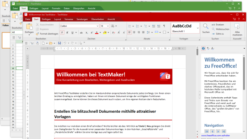This screenshot has width=247, height=139.
Task: Open the www.freeoffice.com aufrufen link
Action: point(215,136)
